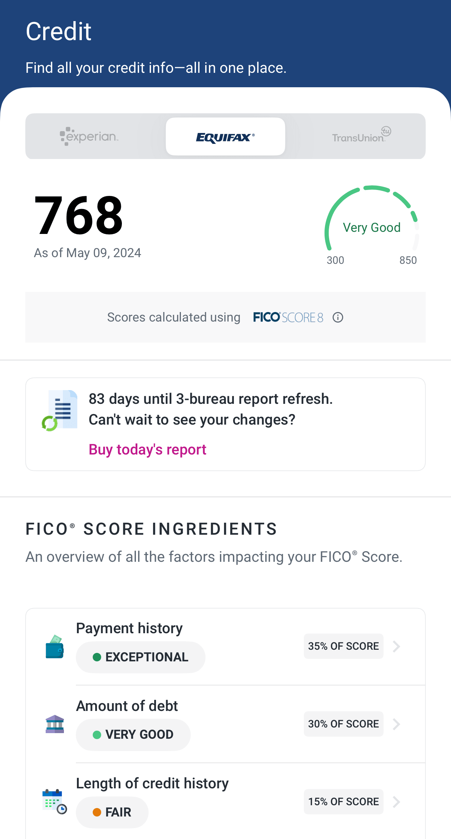Tap the 35% OF SCORE badge
The width and height of the screenshot is (451, 839).
(343, 646)
